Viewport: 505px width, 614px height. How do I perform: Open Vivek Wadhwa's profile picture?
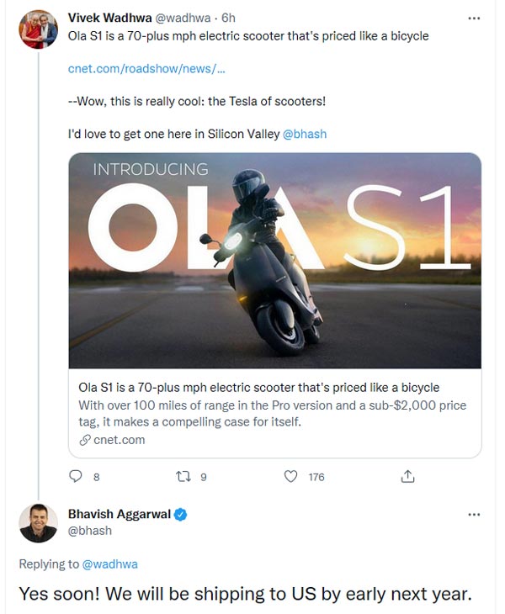coord(39,28)
